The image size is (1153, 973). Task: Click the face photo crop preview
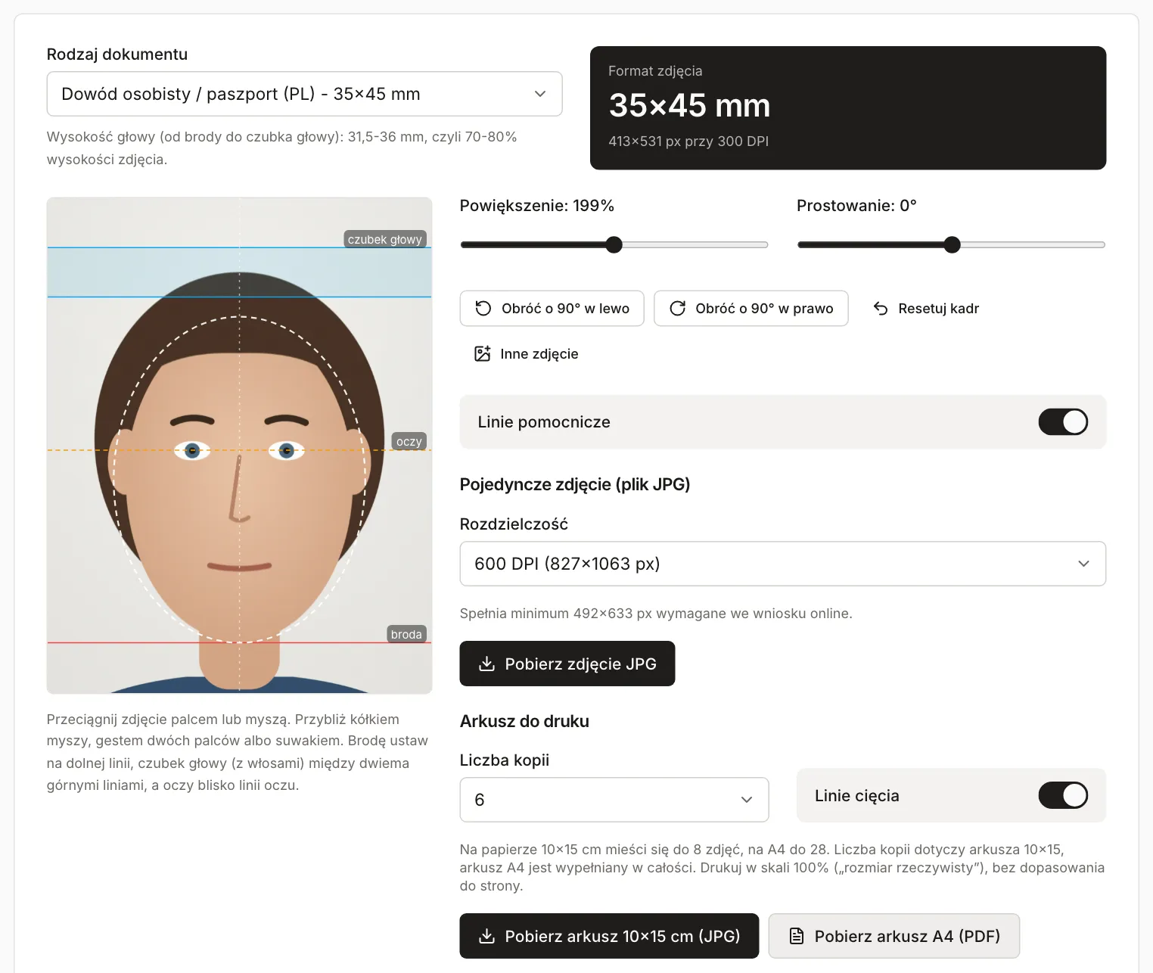(239, 446)
